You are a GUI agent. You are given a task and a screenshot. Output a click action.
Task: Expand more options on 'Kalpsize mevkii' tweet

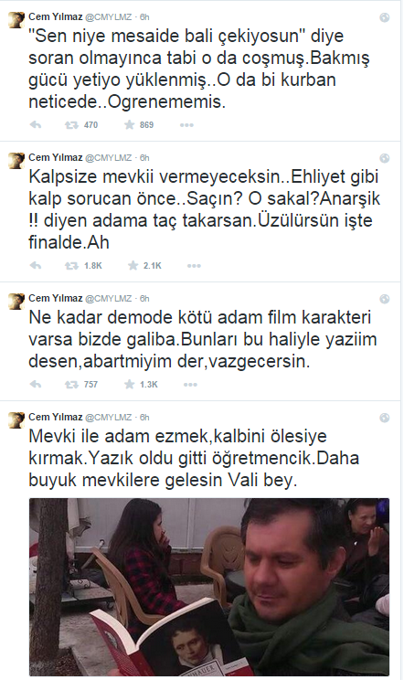194,266
